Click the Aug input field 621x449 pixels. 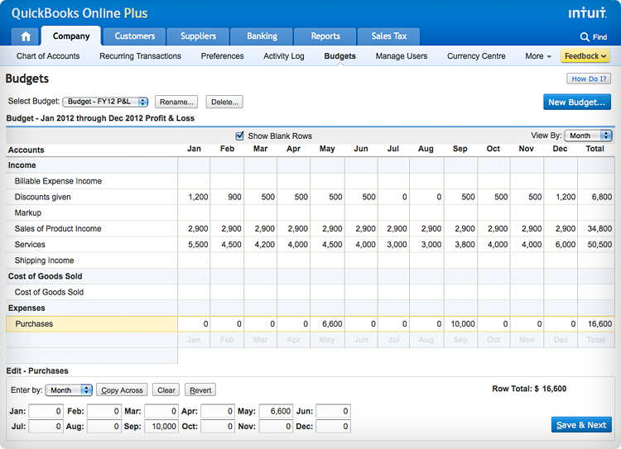point(103,427)
